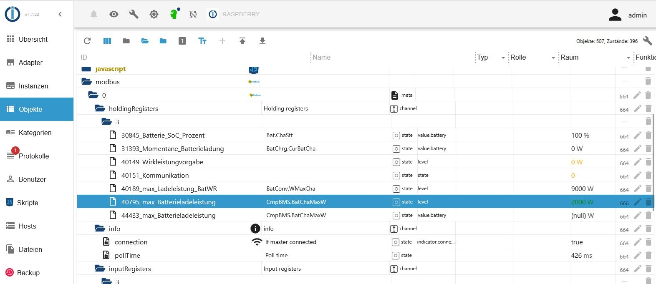Click the admin user button
The width and height of the screenshot is (656, 284).
[628, 15]
